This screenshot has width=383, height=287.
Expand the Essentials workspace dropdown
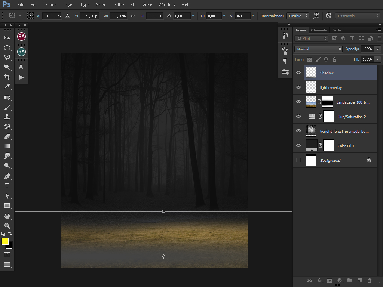tap(358, 16)
